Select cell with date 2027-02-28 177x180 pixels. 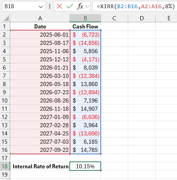click(x=40, y=125)
